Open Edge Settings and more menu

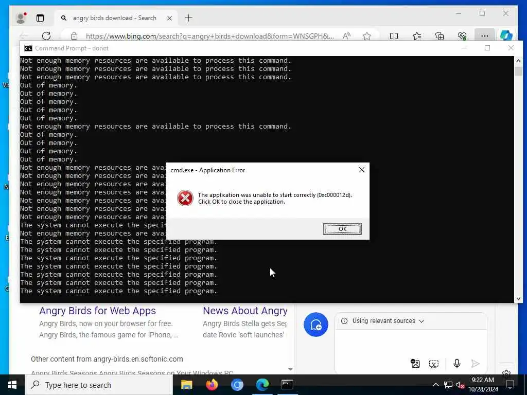click(484, 36)
